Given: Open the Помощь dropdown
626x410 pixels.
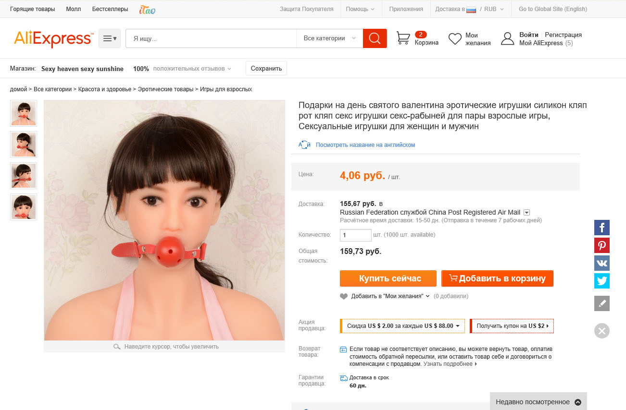Looking at the screenshot, I should 360,9.
